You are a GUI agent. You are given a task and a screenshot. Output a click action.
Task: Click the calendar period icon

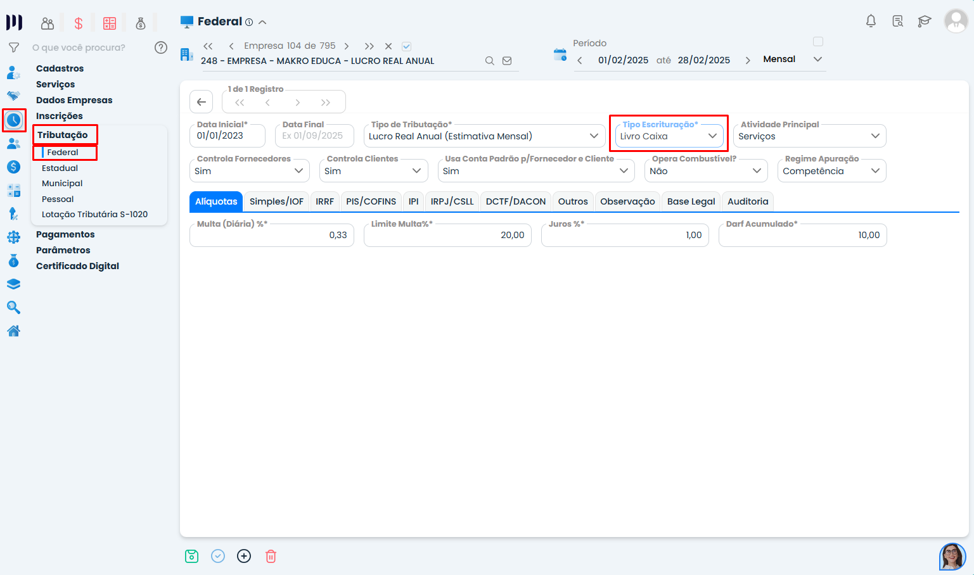click(560, 54)
